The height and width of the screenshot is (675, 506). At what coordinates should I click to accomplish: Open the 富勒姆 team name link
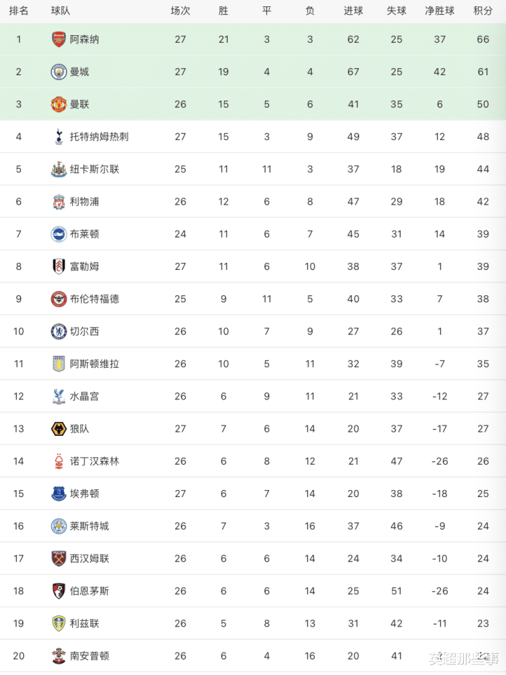coord(84,266)
